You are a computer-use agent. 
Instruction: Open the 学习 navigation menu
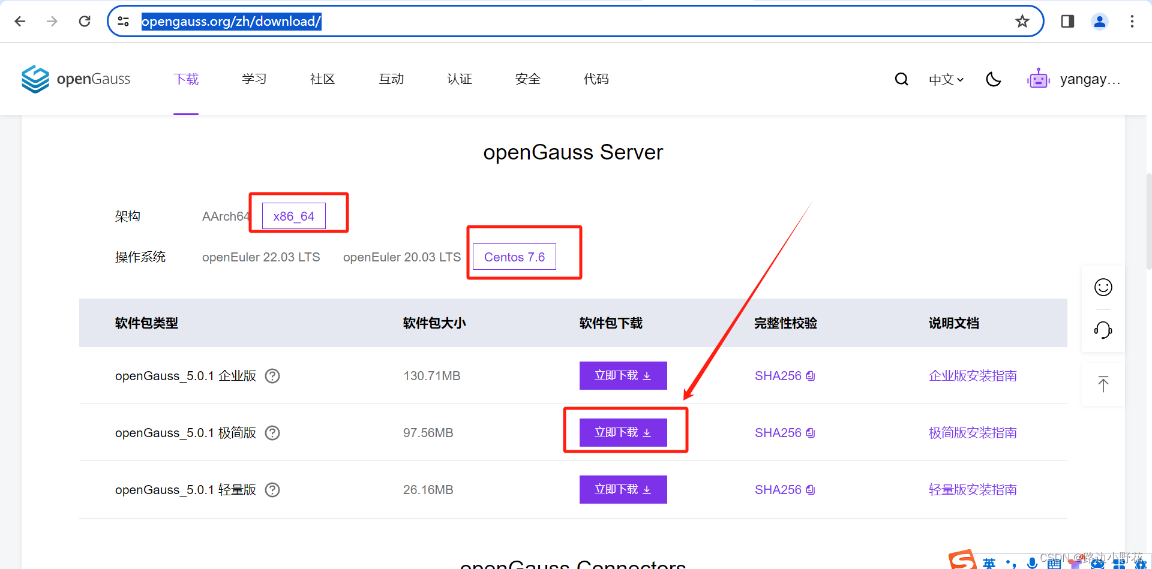click(254, 79)
